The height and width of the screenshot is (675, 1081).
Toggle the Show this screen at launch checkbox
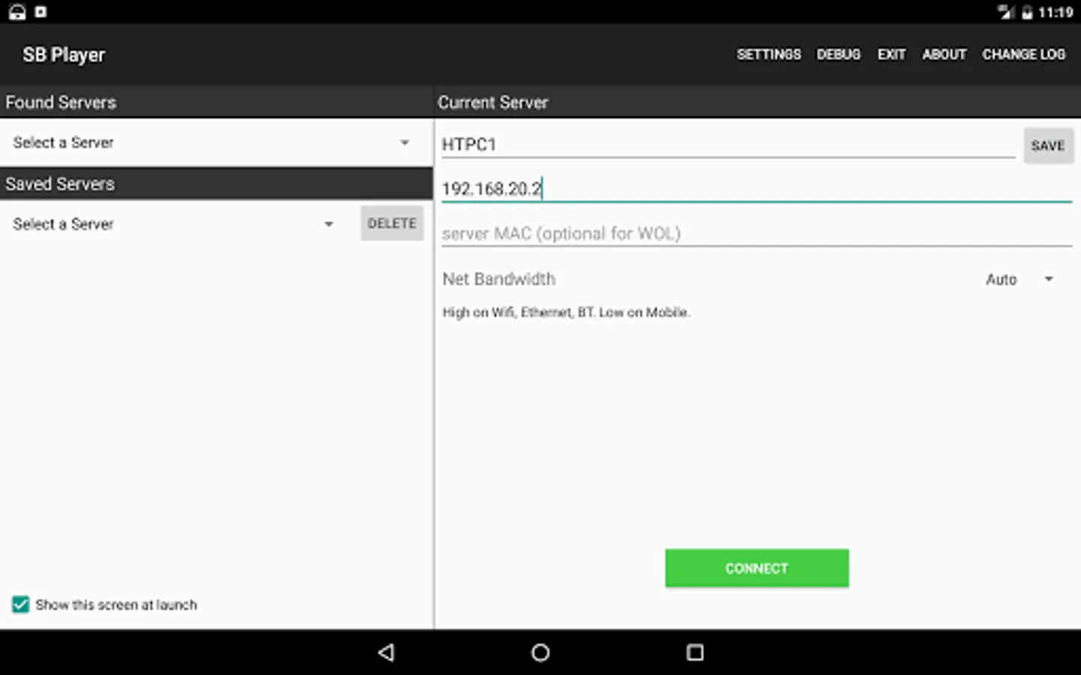[x=21, y=604]
